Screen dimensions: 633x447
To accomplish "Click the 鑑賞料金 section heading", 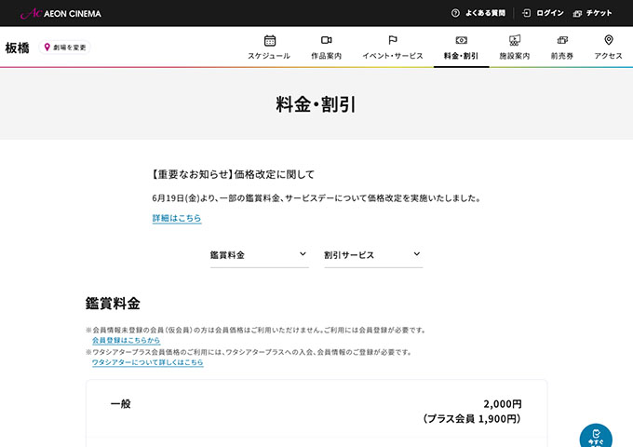I will (x=113, y=304).
